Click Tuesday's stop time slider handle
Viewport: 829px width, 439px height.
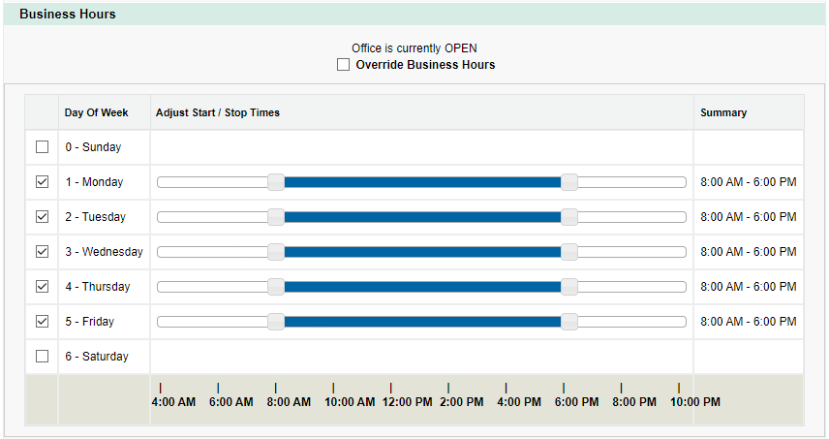click(569, 217)
